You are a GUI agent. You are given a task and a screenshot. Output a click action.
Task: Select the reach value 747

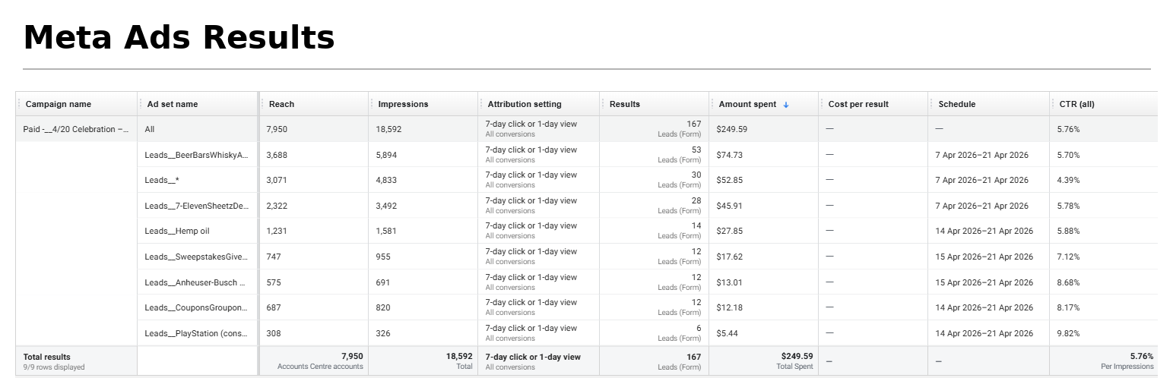(x=274, y=257)
